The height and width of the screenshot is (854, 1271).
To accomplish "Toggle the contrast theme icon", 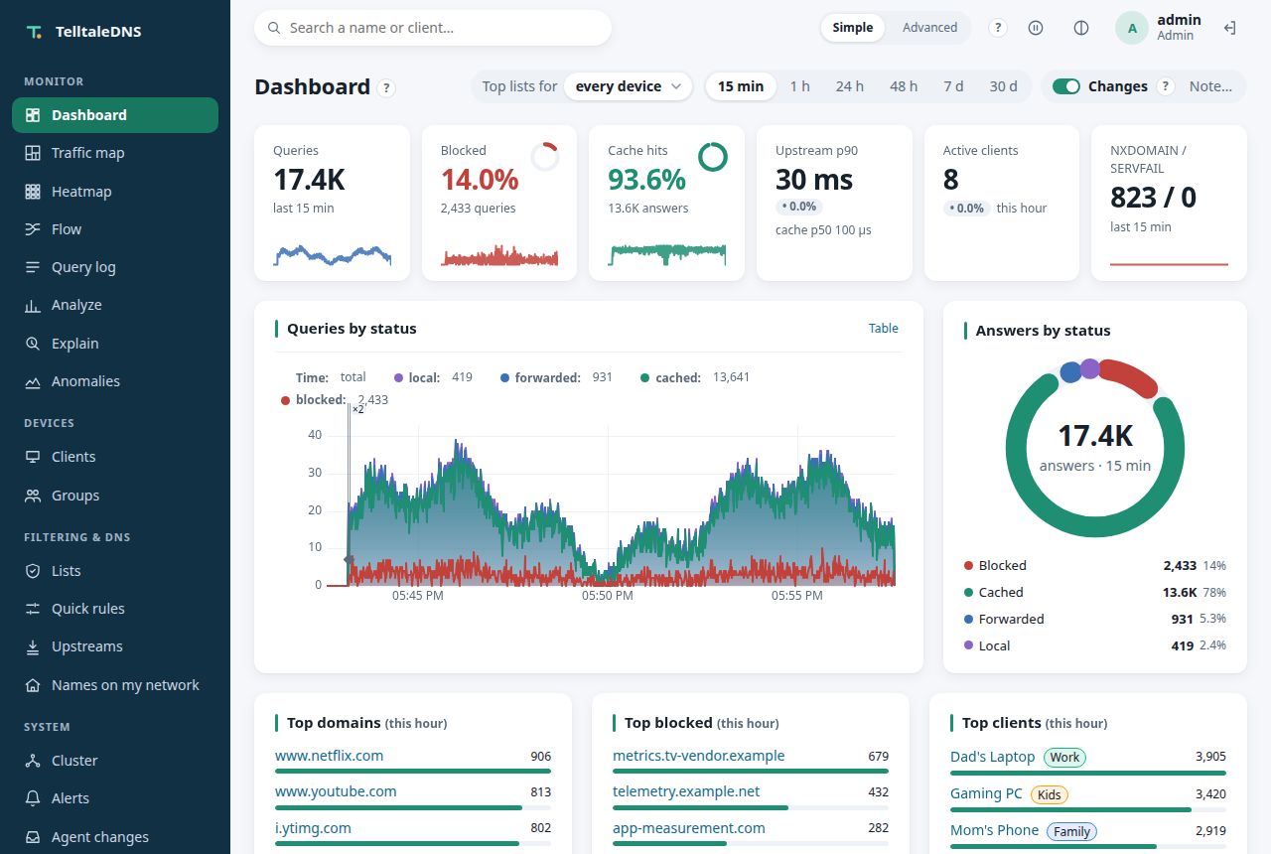I will (x=1081, y=28).
